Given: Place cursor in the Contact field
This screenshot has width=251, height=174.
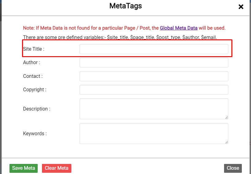Looking at the screenshot, I should pyautogui.click(x=154, y=76).
